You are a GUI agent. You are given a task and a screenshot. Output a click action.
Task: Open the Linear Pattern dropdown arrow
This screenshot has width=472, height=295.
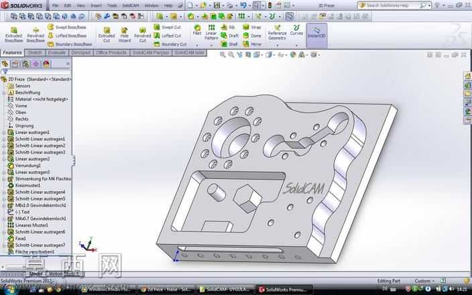pyautogui.click(x=211, y=46)
